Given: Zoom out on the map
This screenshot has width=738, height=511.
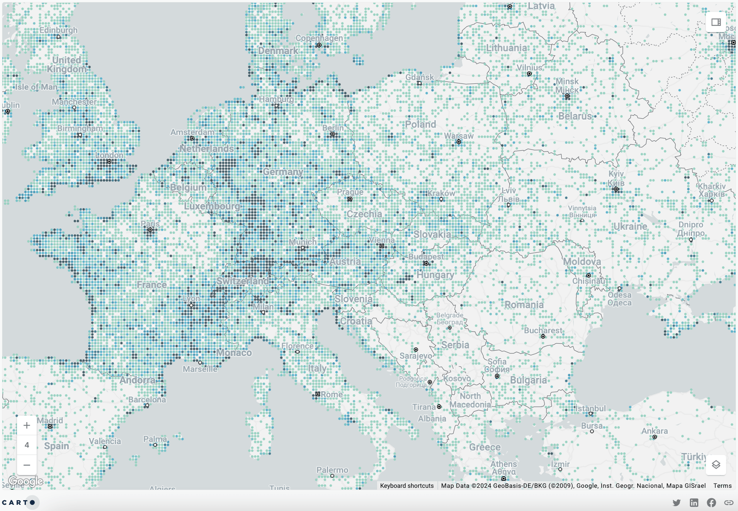Looking at the screenshot, I should 27,465.
